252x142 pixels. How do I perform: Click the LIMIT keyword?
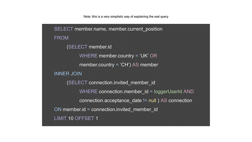pyautogui.click(x=60, y=119)
